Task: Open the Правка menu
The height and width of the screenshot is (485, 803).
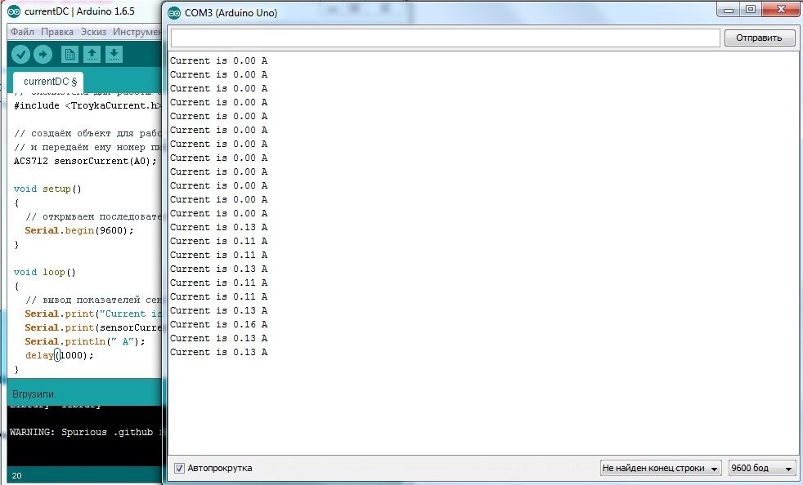Action: tap(57, 32)
